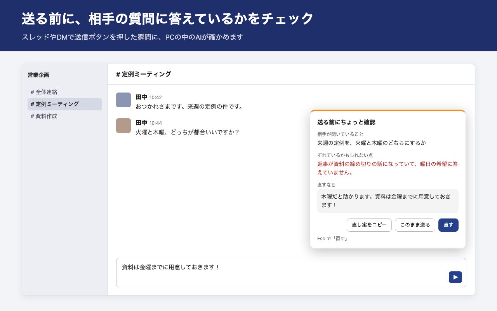Click the Esc で「直す」 hint text
Image resolution: width=497 pixels, height=311 pixels.
pos(332,239)
